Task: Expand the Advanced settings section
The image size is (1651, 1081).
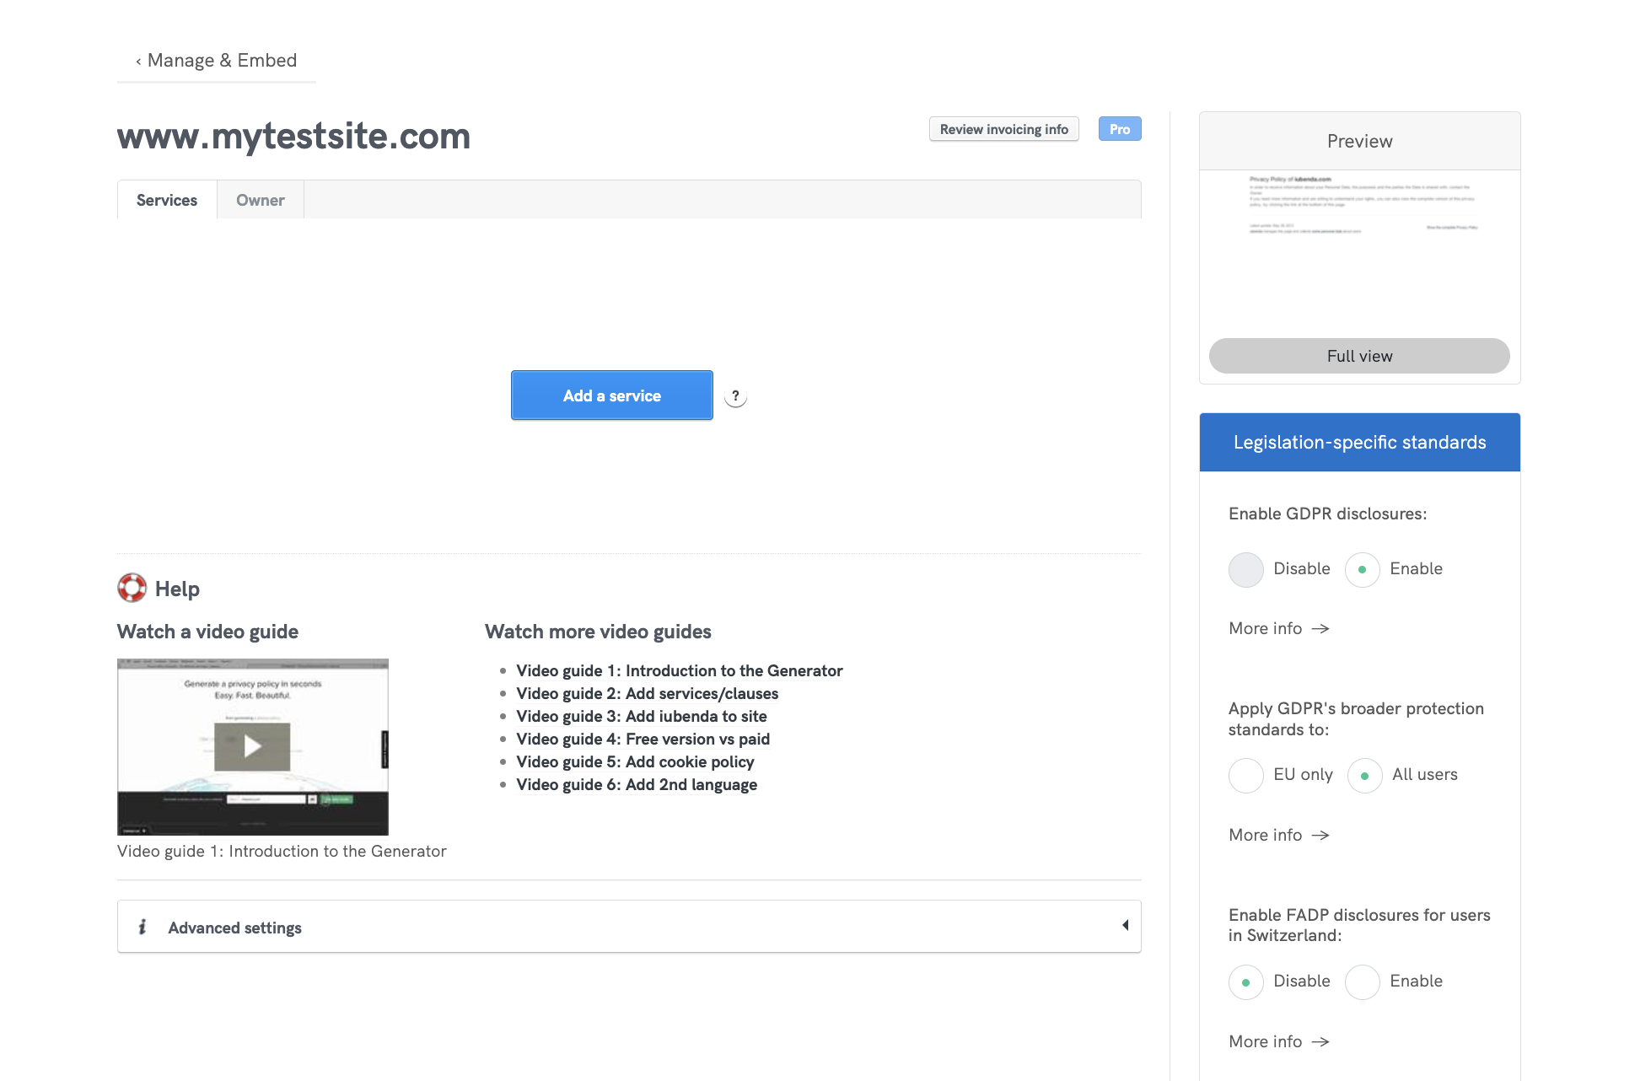Action: (x=1126, y=925)
